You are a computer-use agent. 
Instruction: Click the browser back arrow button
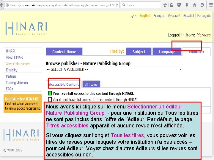tap(2, 5)
